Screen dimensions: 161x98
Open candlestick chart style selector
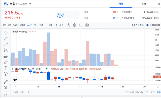(x=51, y=25)
